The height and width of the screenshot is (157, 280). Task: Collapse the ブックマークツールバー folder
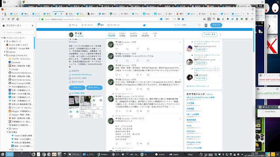point(2,38)
